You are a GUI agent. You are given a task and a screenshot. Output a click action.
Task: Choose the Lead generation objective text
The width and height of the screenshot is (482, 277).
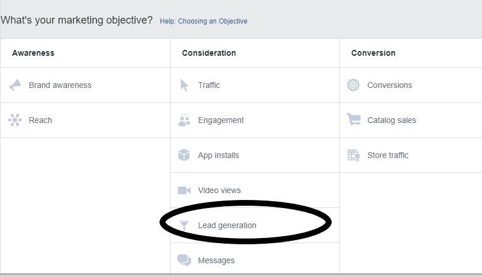point(227,225)
